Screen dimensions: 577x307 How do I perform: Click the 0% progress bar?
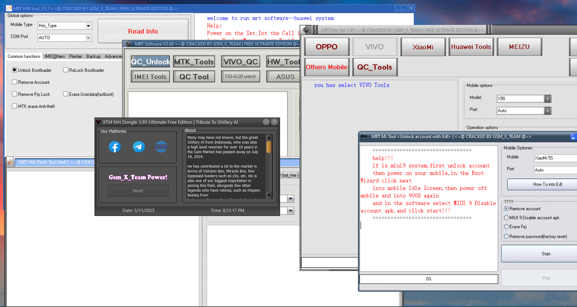click(428, 279)
